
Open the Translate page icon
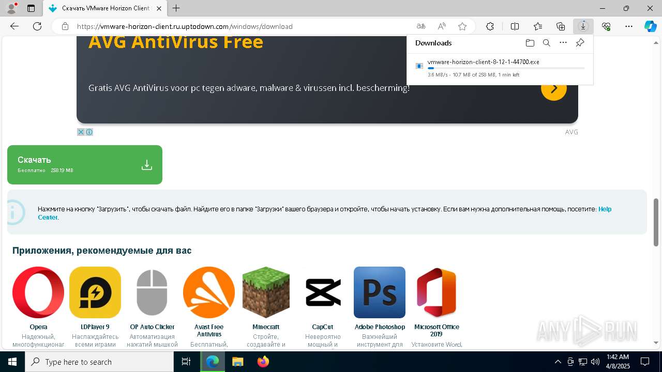coord(421,26)
